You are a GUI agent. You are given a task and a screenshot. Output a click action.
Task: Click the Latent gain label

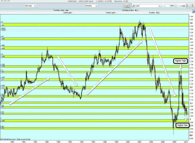pyautogui.click(x=67, y=13)
